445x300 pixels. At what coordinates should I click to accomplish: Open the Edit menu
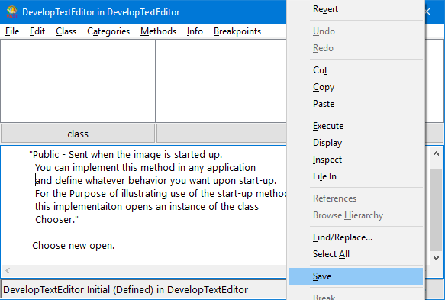click(37, 31)
